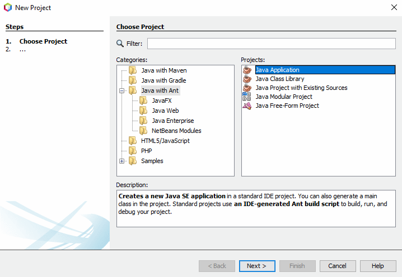Viewport: 402px width, 277px height.
Task: Click the disabled < Back button
Action: (x=217, y=266)
